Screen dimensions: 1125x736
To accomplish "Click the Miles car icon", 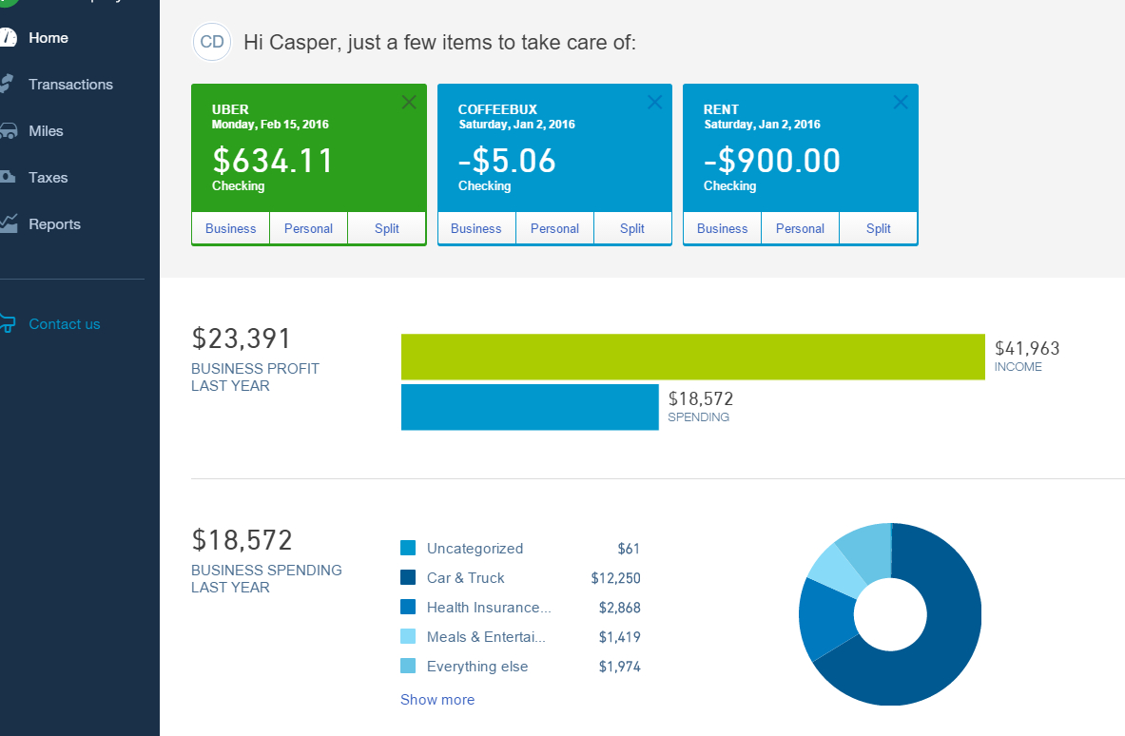I will pos(10,130).
